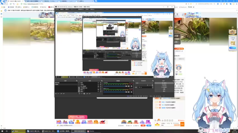Remove the scene transition with minus icon

[150, 85]
